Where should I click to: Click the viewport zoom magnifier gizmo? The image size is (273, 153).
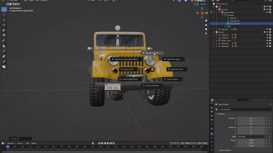click(x=206, y=21)
